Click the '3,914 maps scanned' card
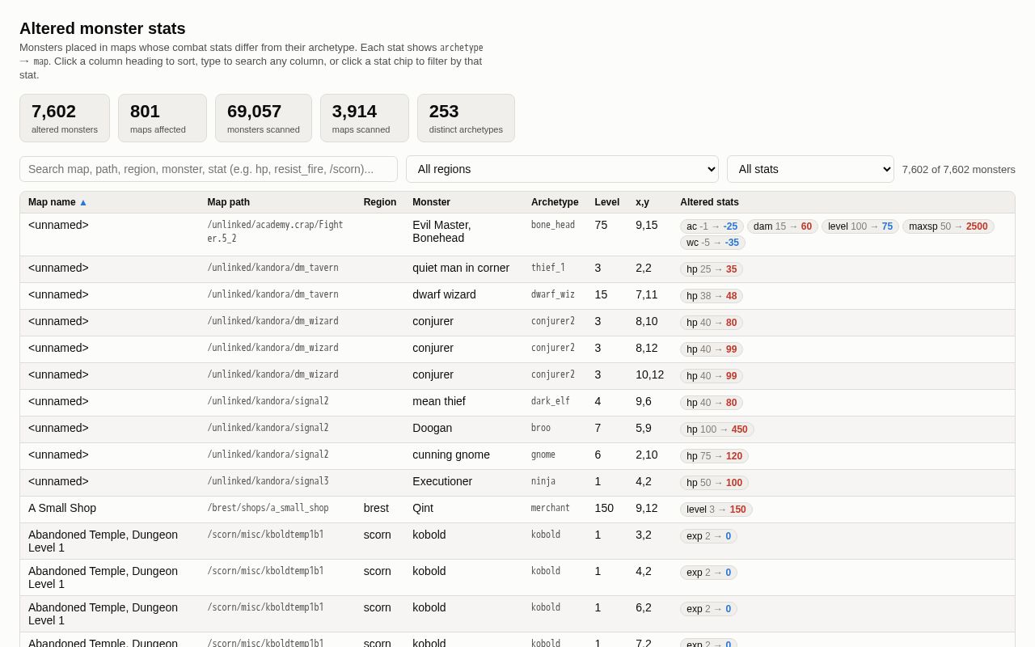The width and height of the screenshot is (1035, 647). pyautogui.click(x=365, y=118)
